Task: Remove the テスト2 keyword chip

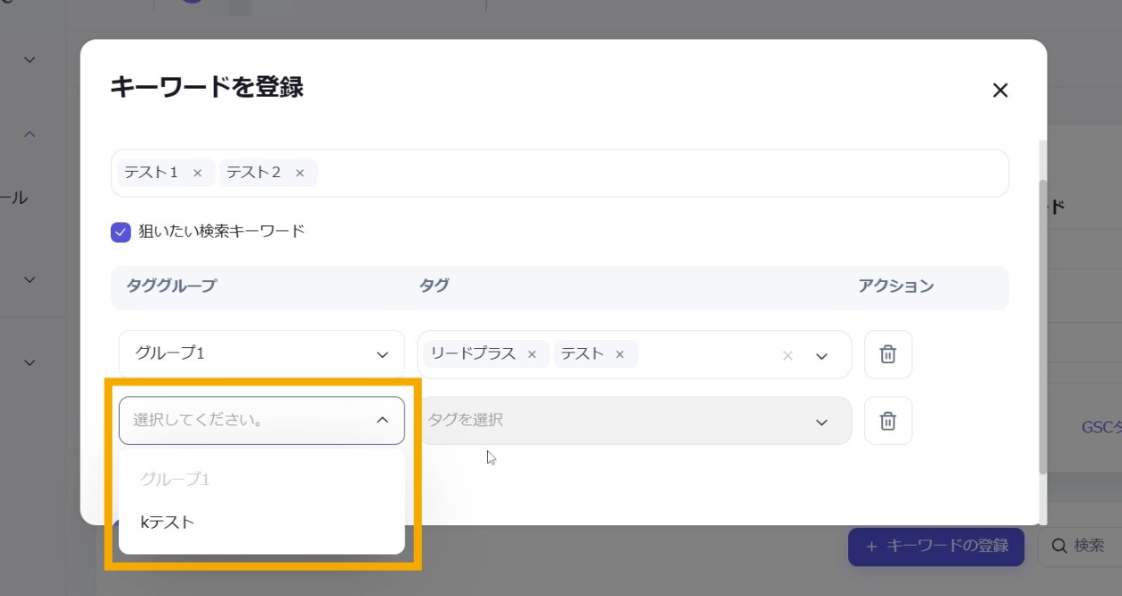Action: [x=299, y=173]
